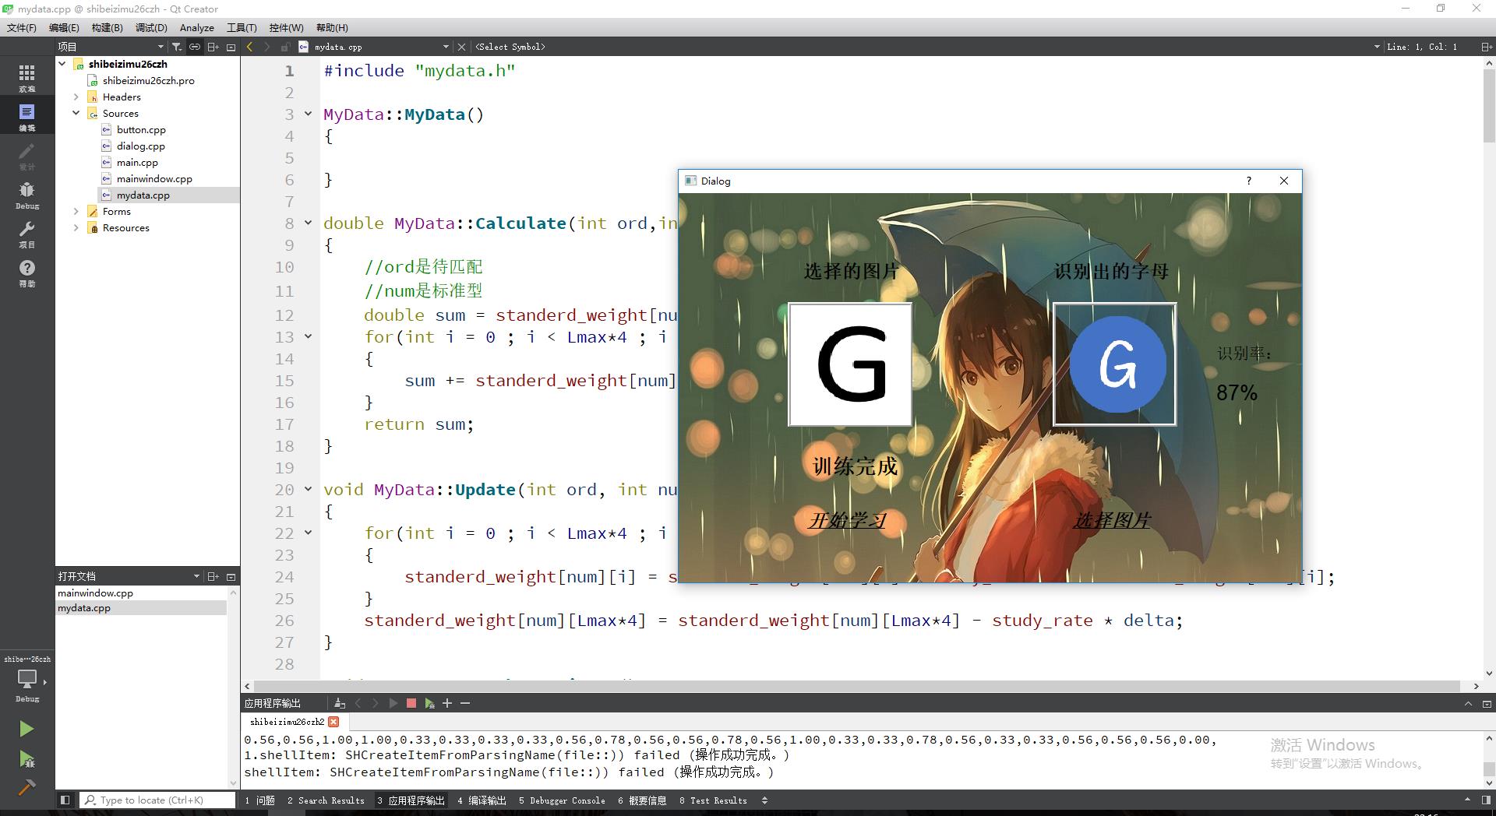Go back in editor navigation history
The image size is (1496, 816).
[x=249, y=47]
